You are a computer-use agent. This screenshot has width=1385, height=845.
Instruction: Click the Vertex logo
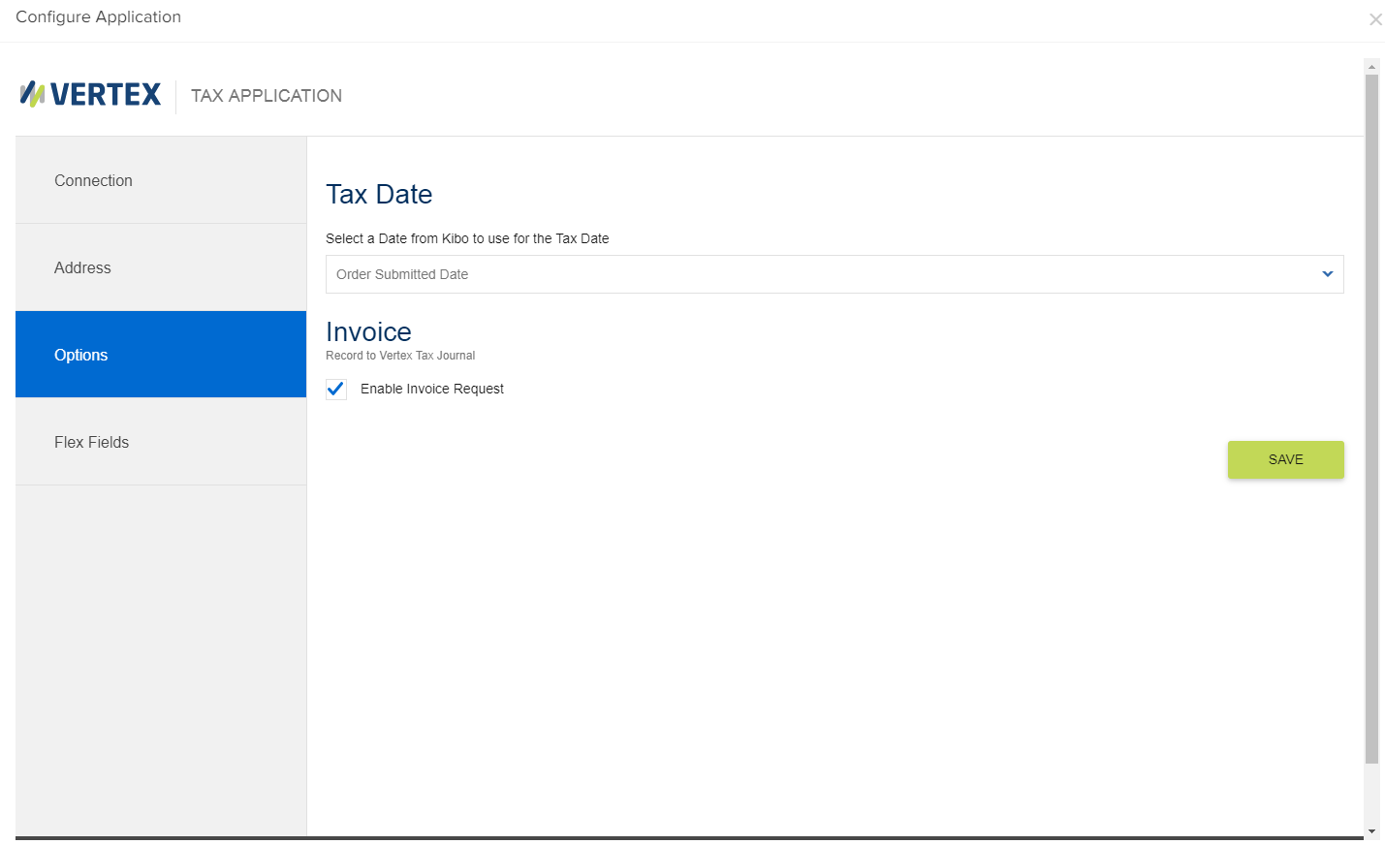(x=89, y=94)
